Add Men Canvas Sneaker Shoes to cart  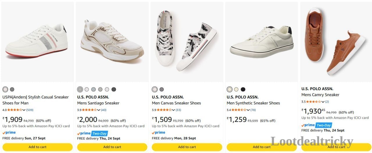tap(187, 147)
